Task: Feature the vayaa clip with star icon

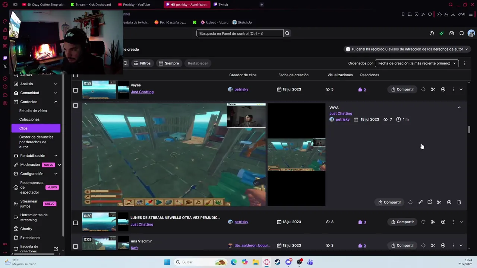Action: tap(443, 89)
